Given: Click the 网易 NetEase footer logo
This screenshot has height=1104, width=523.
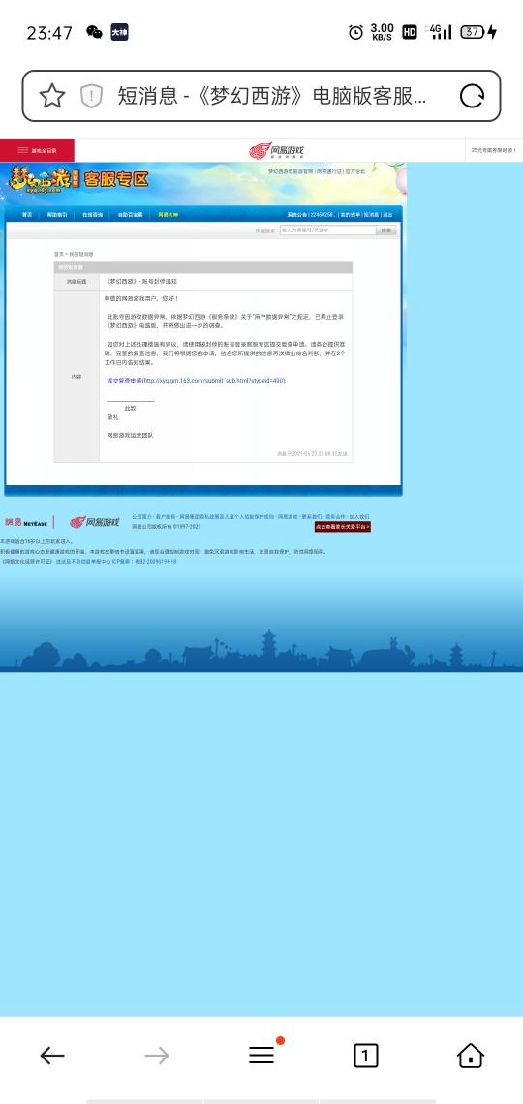Looking at the screenshot, I should (x=25, y=522).
